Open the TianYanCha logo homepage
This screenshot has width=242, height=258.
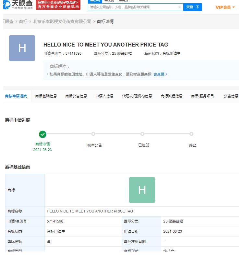18,5
